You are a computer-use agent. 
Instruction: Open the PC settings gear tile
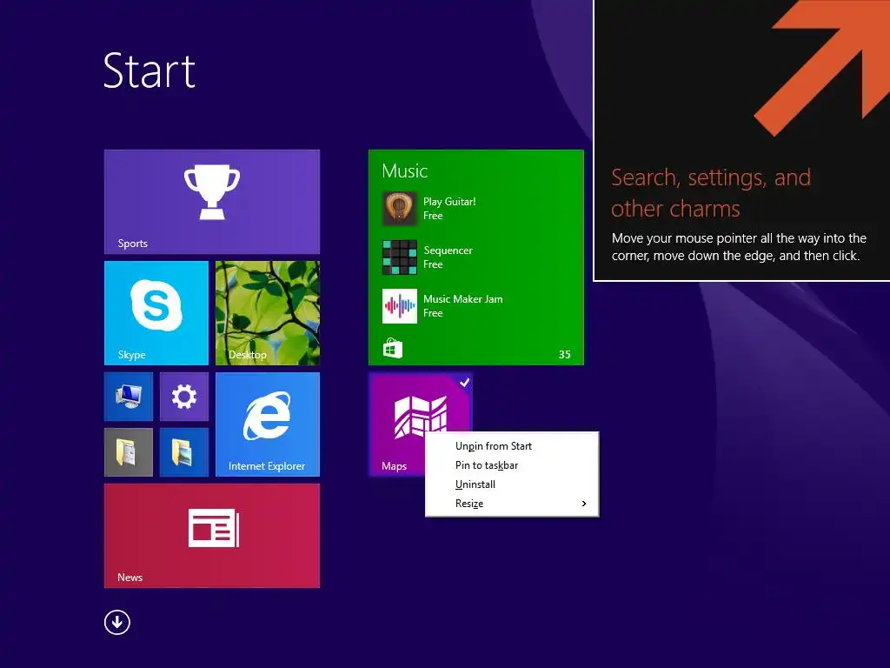pyautogui.click(x=184, y=397)
